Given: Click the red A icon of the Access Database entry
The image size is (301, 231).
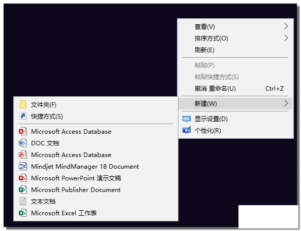Looking at the screenshot, I should (x=23, y=132).
